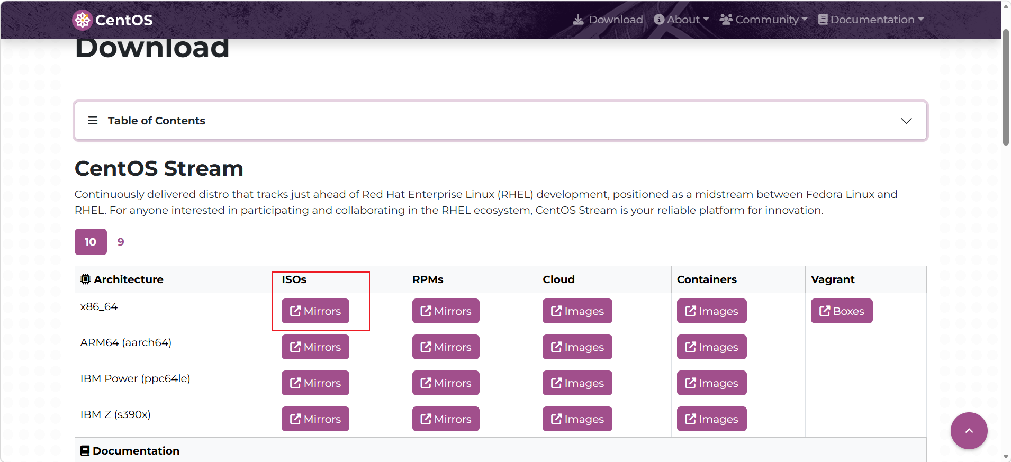Click the page vertical scrollbar thumb
Viewport: 1011px width, 462px height.
[1006, 87]
